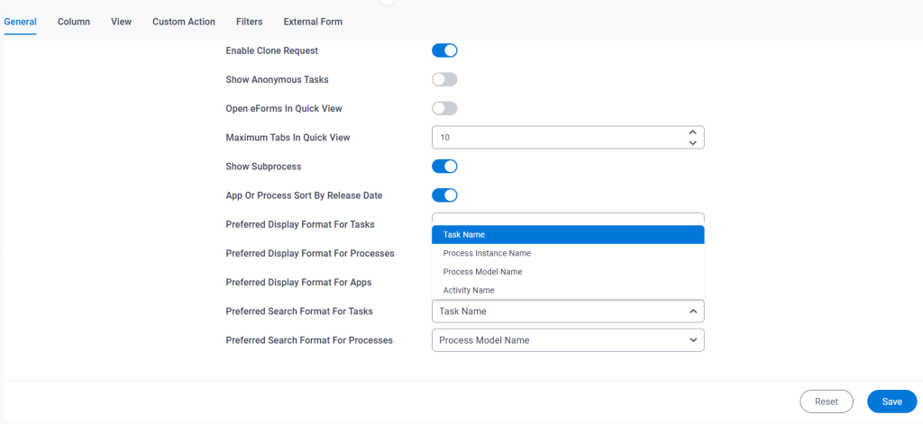Viewport: 923px width, 424px height.
Task: Increase Maximum Tabs value with up arrow
Action: [x=692, y=131]
